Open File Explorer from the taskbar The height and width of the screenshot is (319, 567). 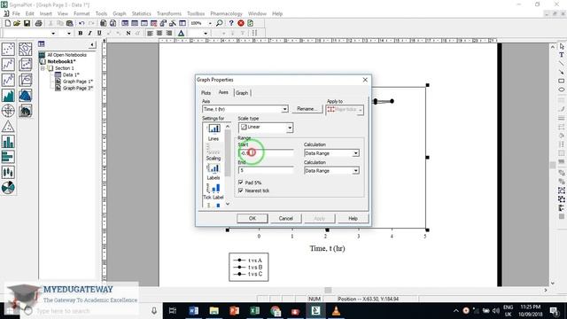pos(214,311)
